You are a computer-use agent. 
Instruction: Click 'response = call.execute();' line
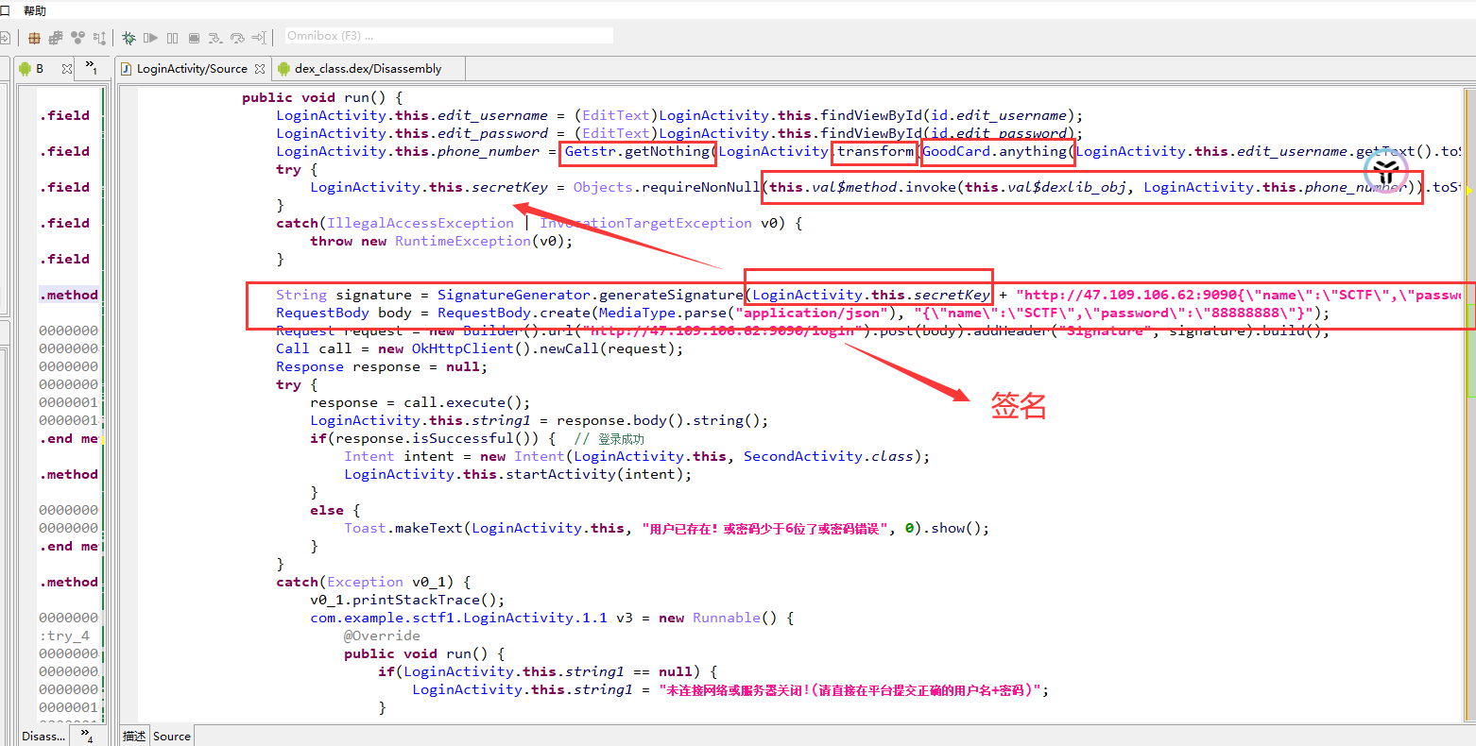pos(420,402)
